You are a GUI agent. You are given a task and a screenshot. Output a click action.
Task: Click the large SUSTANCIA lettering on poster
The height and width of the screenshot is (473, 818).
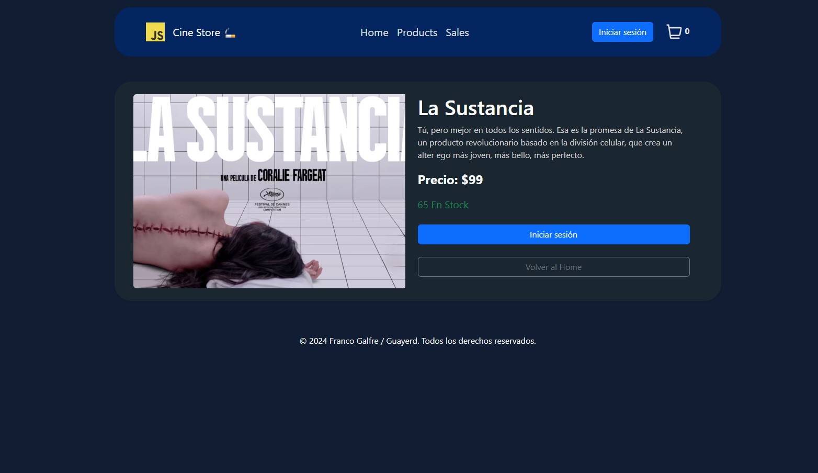click(296, 129)
